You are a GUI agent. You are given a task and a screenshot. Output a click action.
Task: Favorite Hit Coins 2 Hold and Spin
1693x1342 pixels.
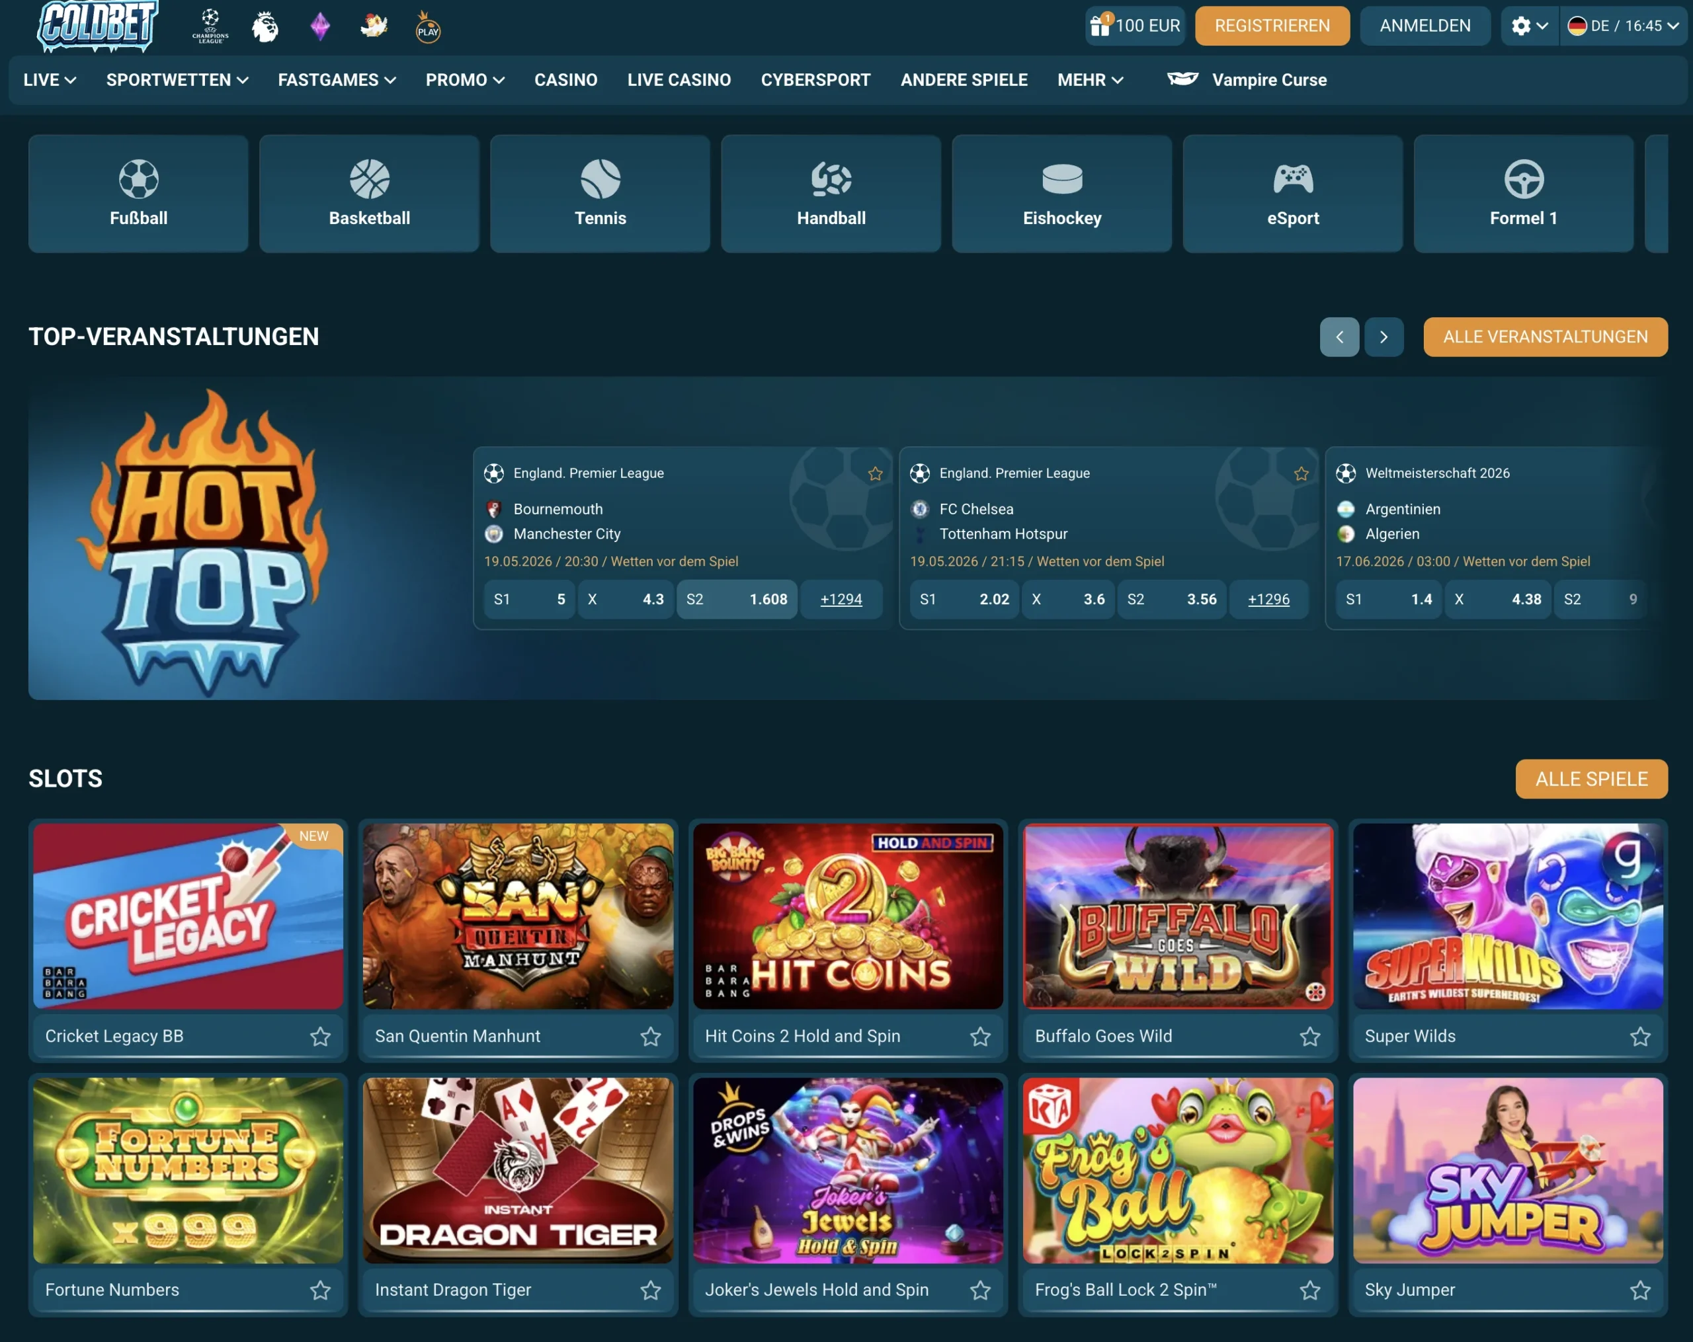pyautogui.click(x=980, y=1037)
